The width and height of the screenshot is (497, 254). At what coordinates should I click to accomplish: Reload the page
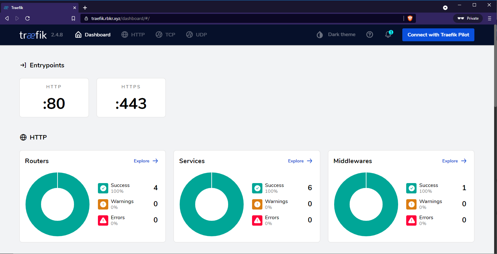(x=27, y=18)
